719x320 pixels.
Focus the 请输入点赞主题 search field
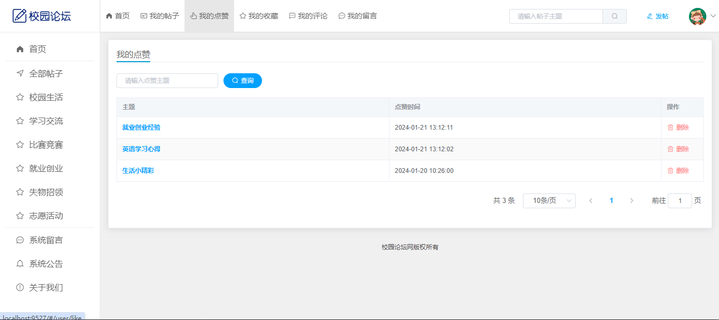click(x=167, y=81)
